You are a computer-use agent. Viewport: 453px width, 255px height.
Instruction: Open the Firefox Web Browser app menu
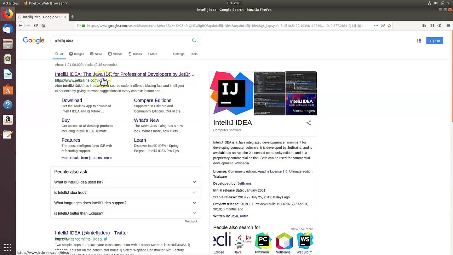pyautogui.click(x=46, y=3)
